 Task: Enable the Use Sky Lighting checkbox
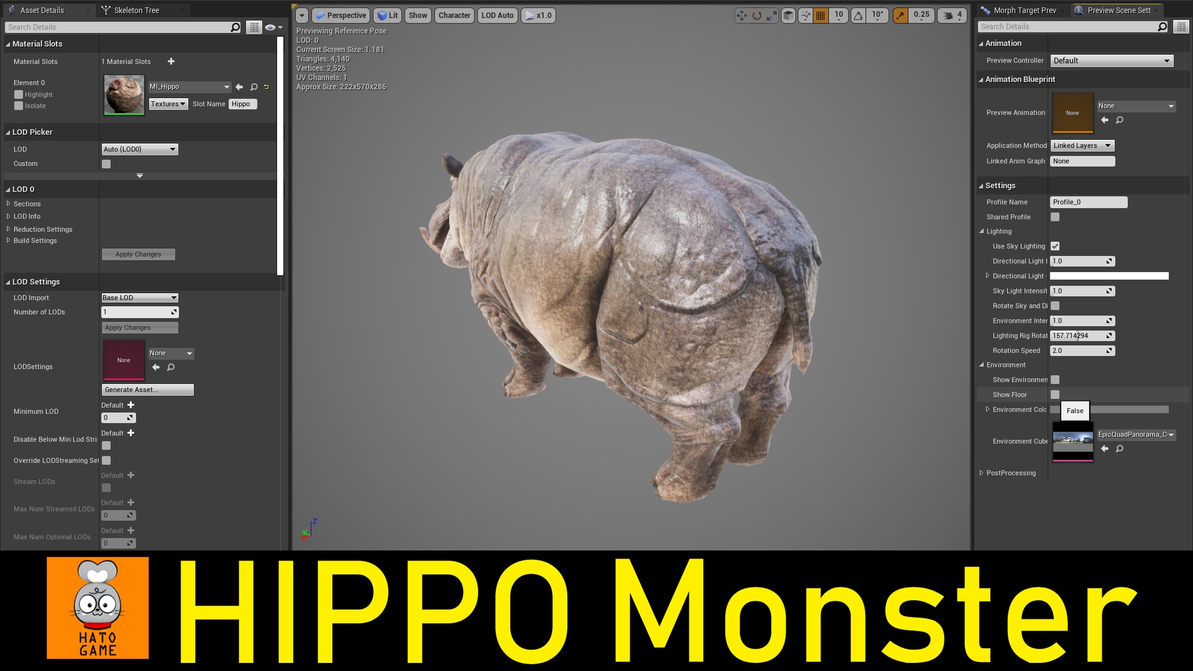click(1054, 246)
